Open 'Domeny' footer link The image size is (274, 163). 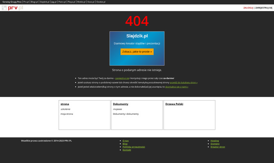(x=215, y=144)
